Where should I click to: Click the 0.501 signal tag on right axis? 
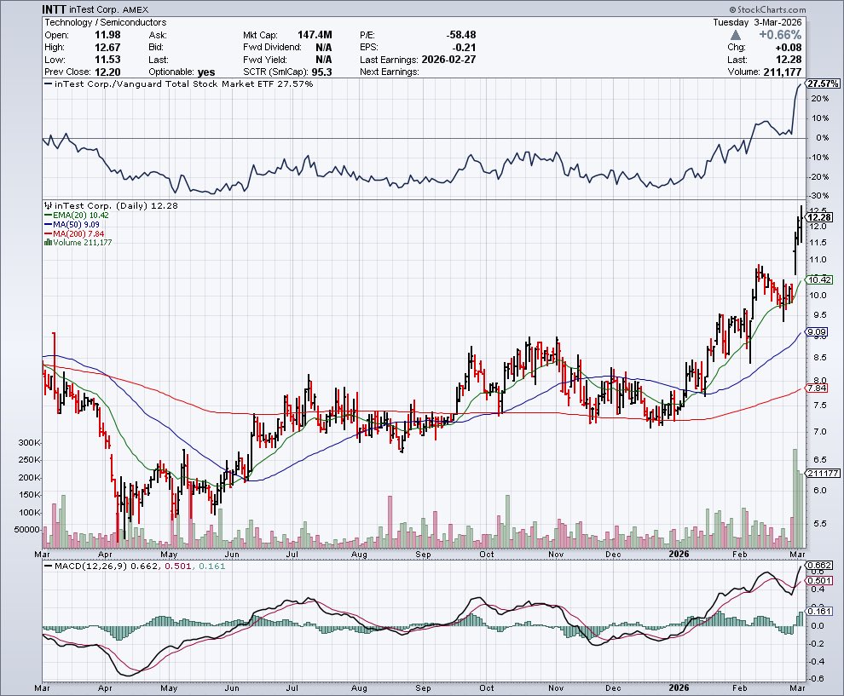tap(820, 580)
